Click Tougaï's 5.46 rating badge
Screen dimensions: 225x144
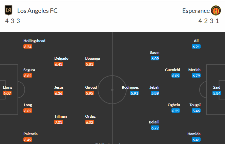pos(196,111)
